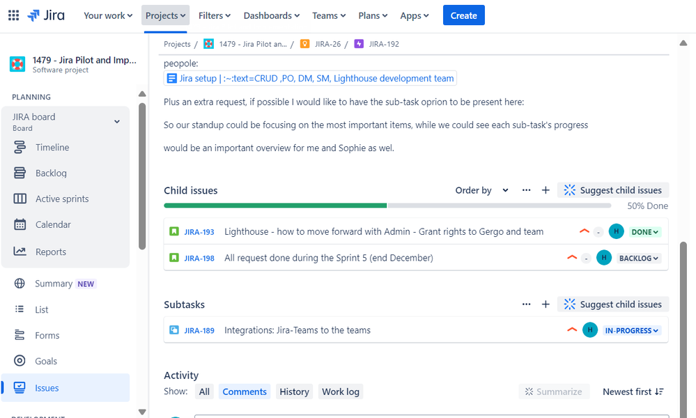Click the sidebar scroll down arrow

point(142,412)
